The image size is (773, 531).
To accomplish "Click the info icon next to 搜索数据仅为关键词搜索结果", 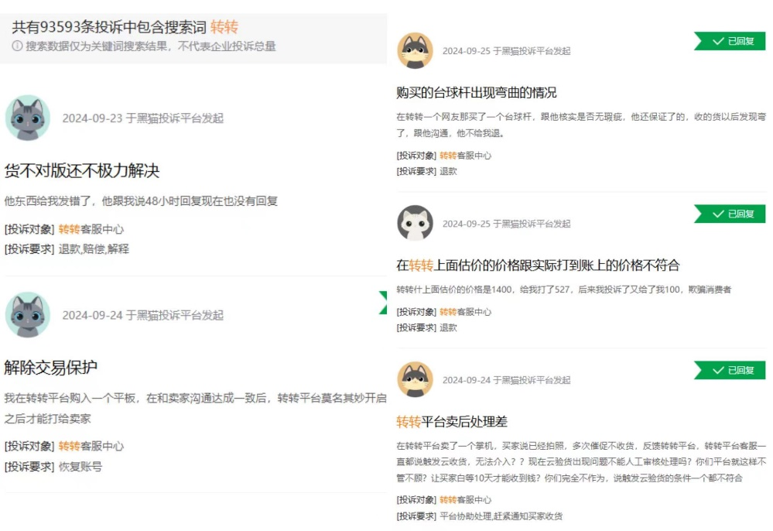I will [x=17, y=46].
